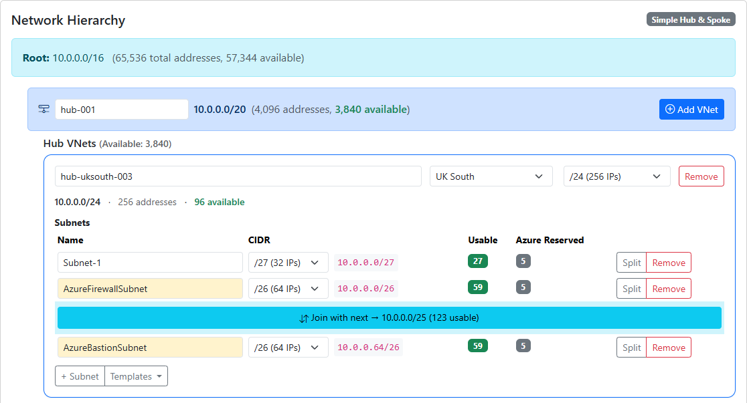Click the hub-001 name input field

click(121, 108)
